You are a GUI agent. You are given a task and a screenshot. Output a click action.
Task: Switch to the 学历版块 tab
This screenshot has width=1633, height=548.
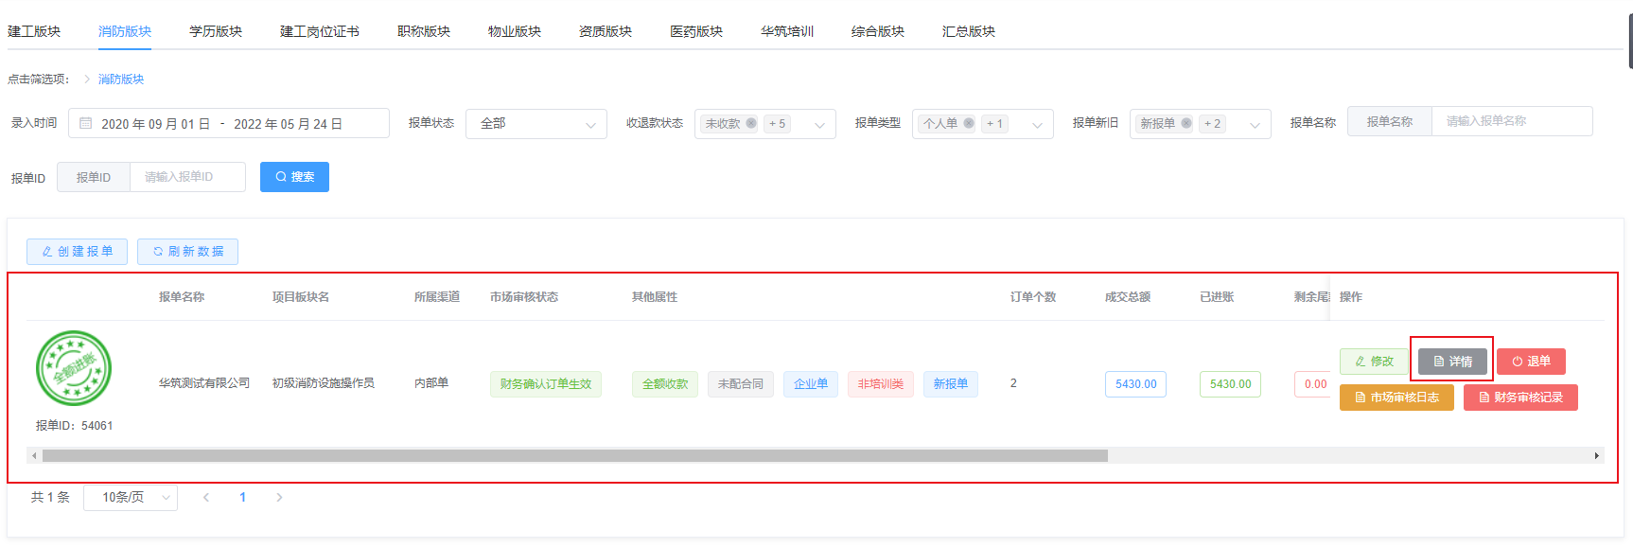[x=216, y=31]
